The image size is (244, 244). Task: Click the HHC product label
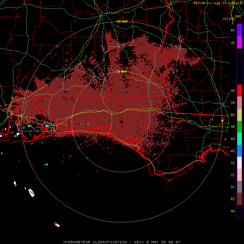pos(238,16)
